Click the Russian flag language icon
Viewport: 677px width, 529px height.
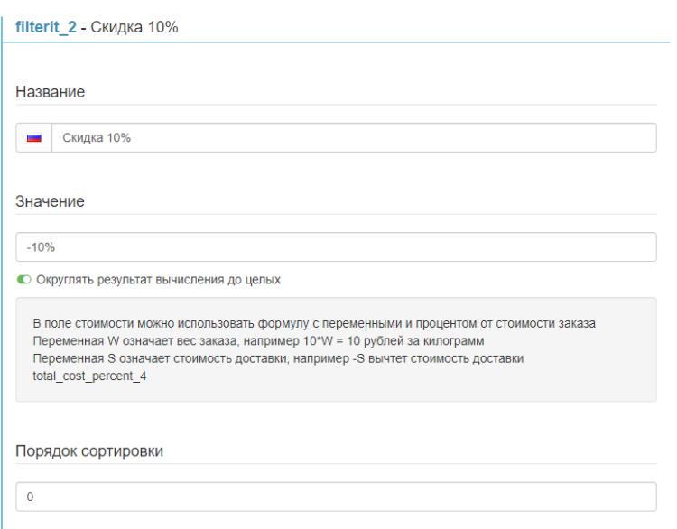(x=34, y=138)
